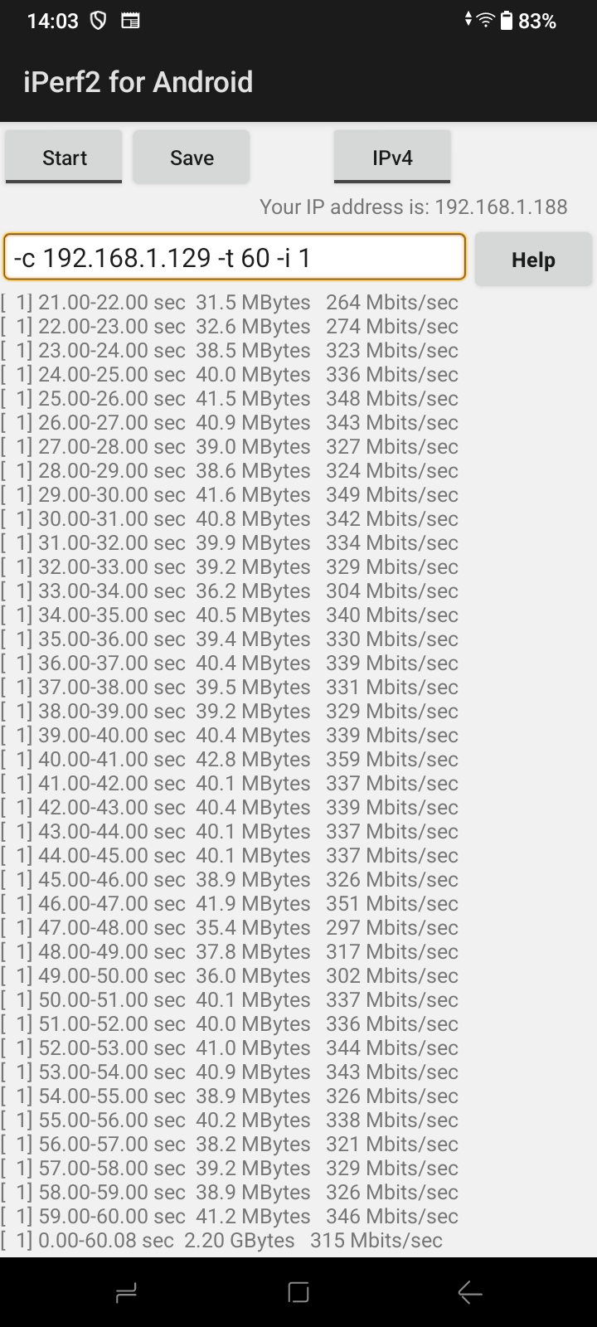Tap the shield icon in status bar
This screenshot has height=1327, width=597.
tap(98, 22)
